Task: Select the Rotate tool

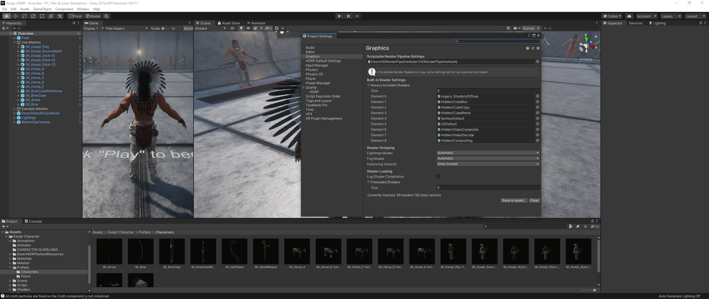Action: point(24,16)
